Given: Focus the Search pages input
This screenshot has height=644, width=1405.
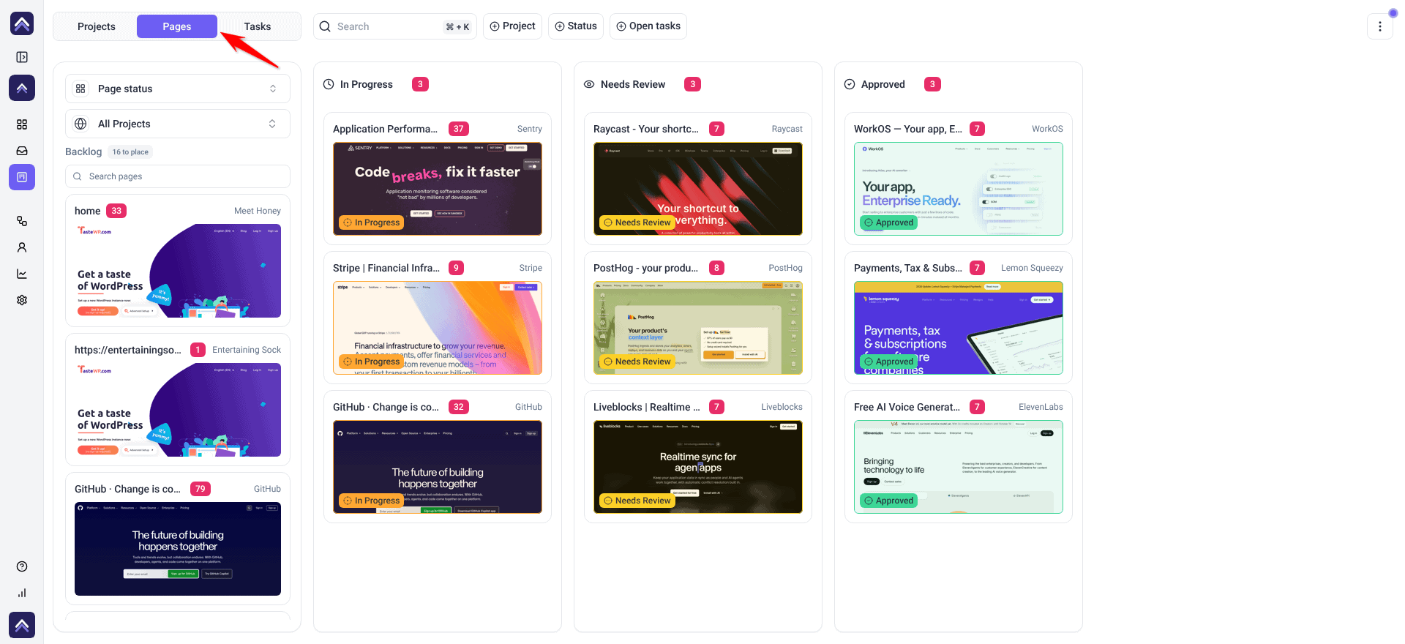Looking at the screenshot, I should click(x=178, y=176).
